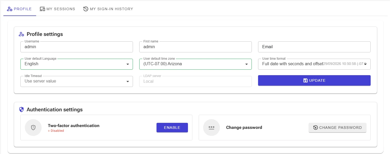390x154 pixels.
Task: Click the Profile settings heading icon
Action: coord(21,34)
